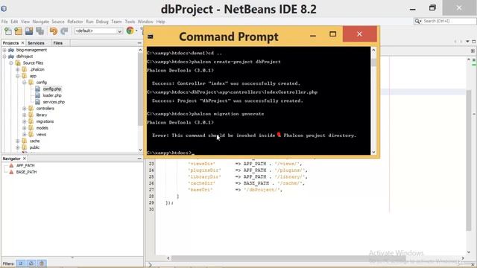Select APP_PATH in the Navigator
The width and height of the screenshot is (477, 268).
click(25, 165)
